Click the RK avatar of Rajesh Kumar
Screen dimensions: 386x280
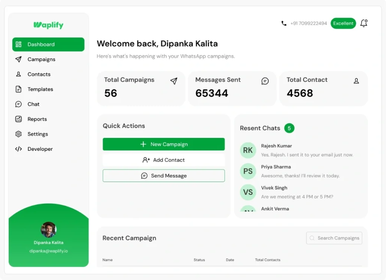tap(248, 150)
